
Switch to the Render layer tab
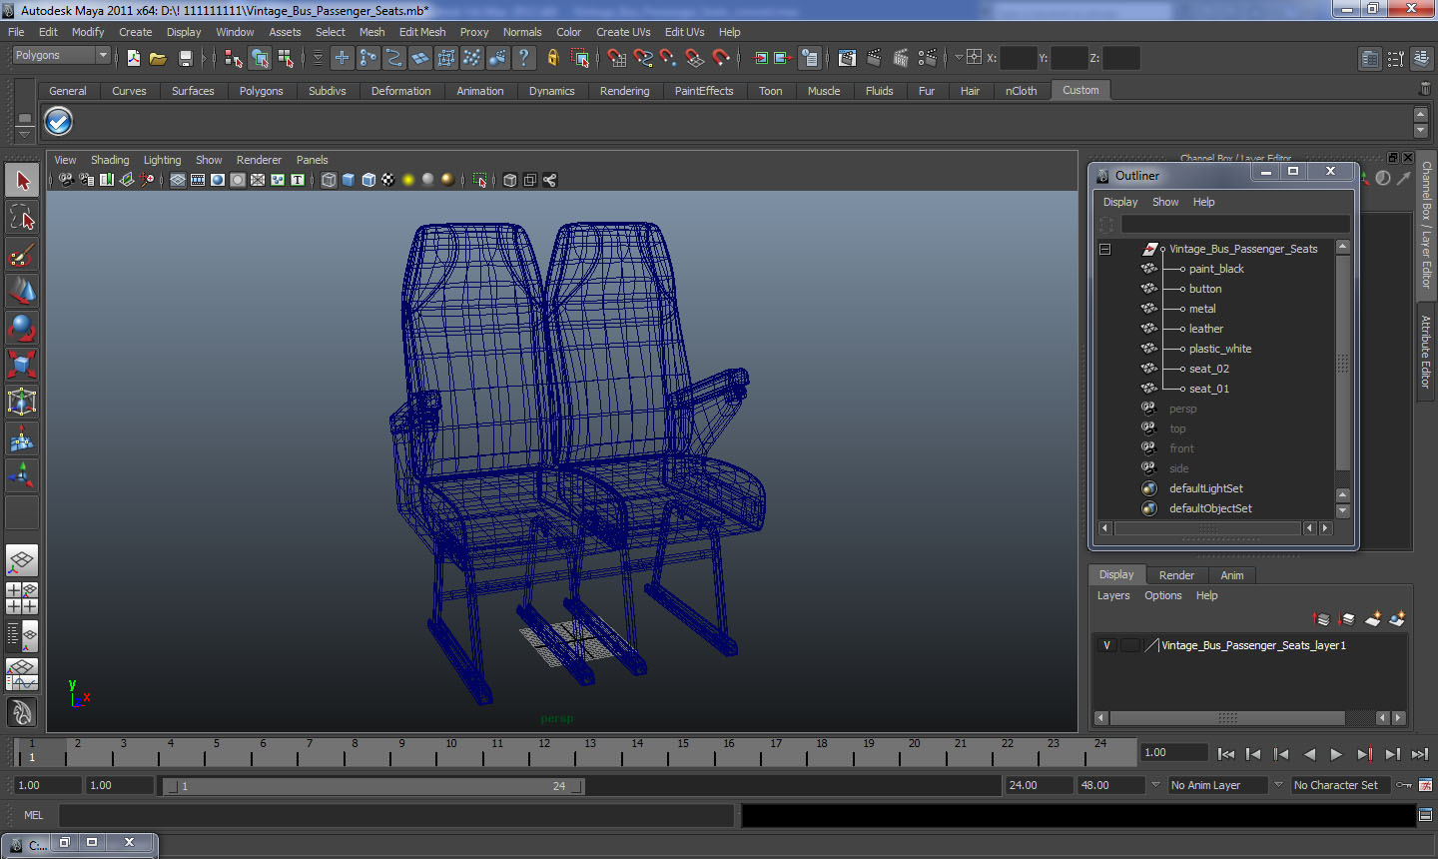coord(1176,575)
